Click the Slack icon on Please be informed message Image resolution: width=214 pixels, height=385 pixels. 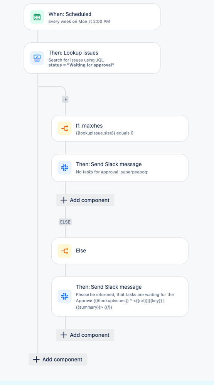coord(65,296)
